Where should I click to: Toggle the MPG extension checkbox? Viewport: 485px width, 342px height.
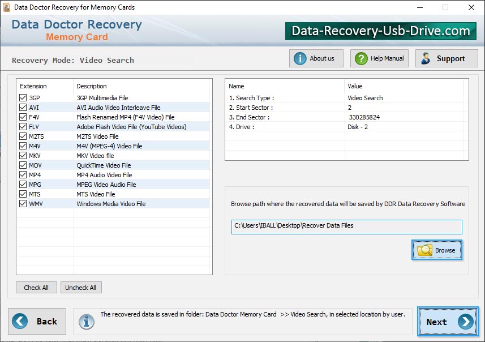[x=23, y=184]
